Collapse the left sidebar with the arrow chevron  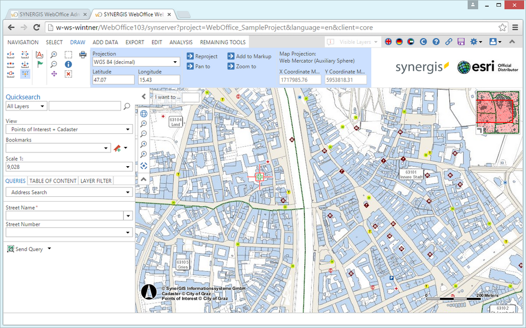[144, 97]
